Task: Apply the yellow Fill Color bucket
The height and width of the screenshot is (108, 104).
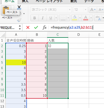Action: point(75,18)
